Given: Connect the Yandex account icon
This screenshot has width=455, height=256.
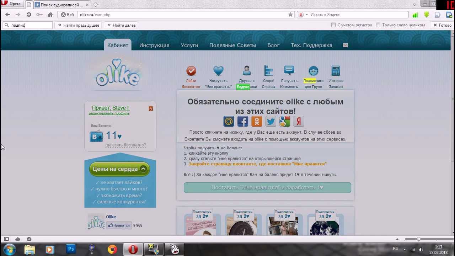Looking at the screenshot, I should (x=299, y=121).
